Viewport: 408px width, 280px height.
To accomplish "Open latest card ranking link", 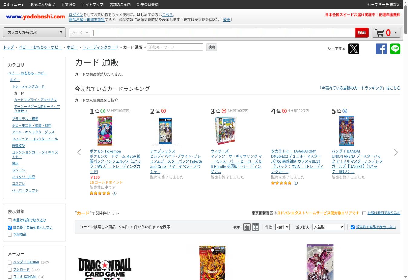I will (360, 88).
